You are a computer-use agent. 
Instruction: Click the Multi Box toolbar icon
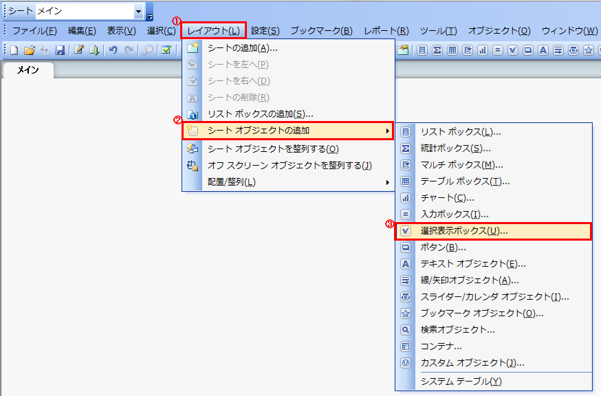(x=467, y=50)
